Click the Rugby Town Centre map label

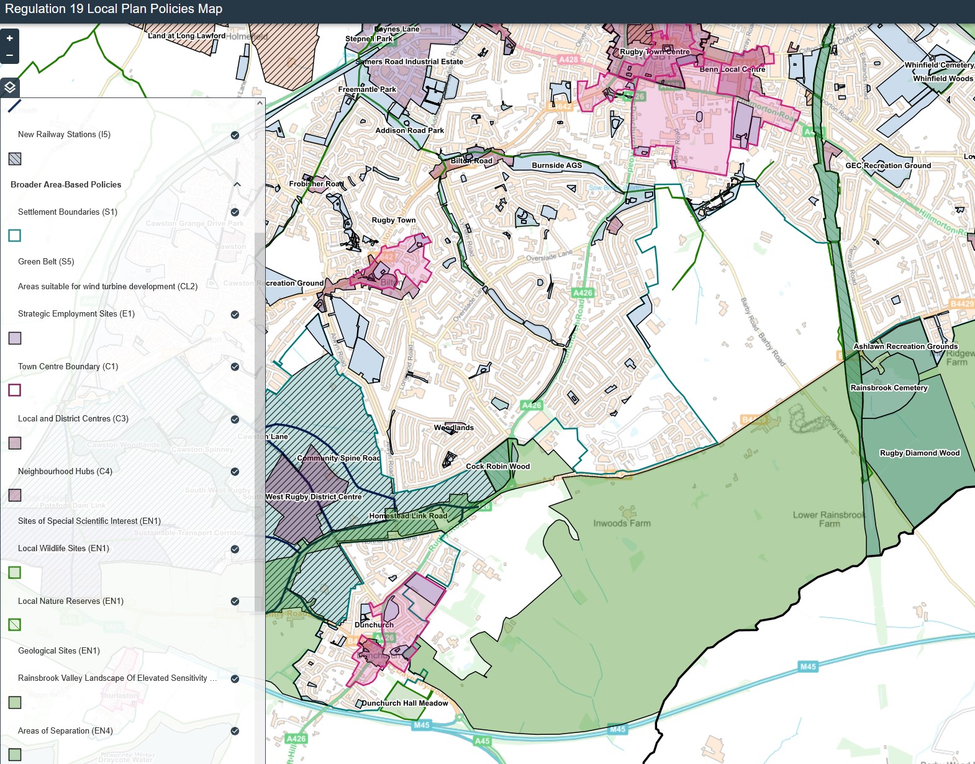click(x=655, y=52)
